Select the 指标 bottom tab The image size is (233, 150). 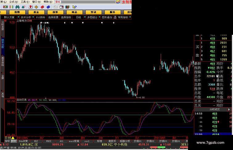point(7,141)
